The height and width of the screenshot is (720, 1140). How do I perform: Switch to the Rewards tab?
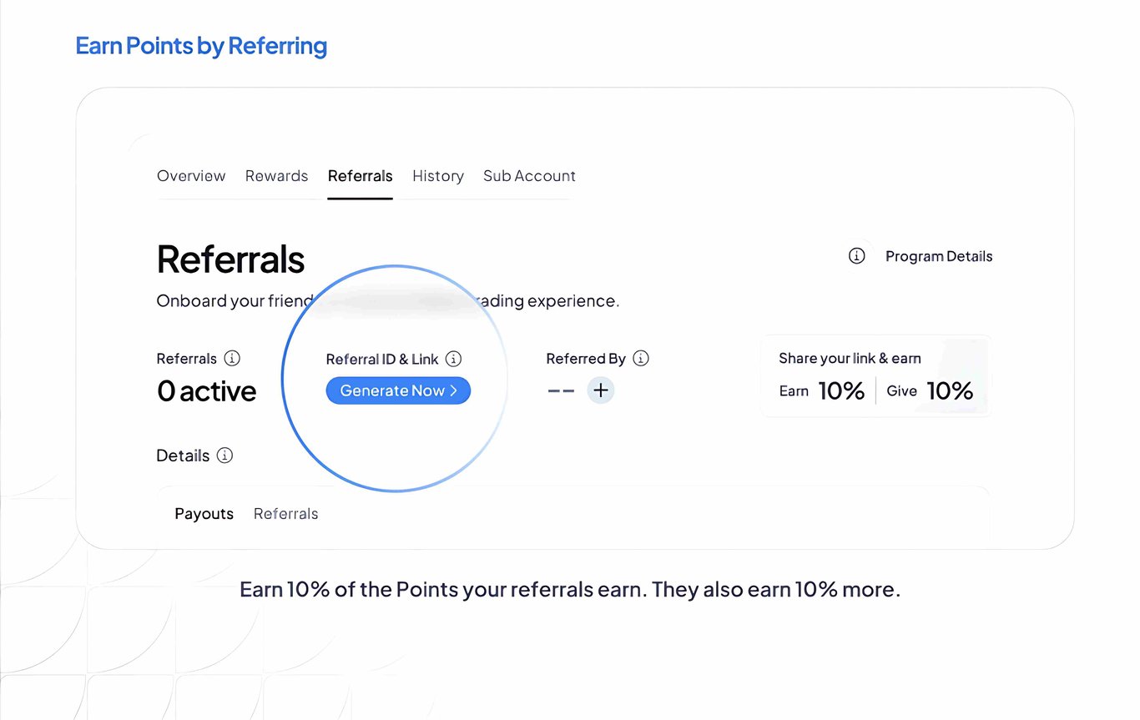coord(276,176)
